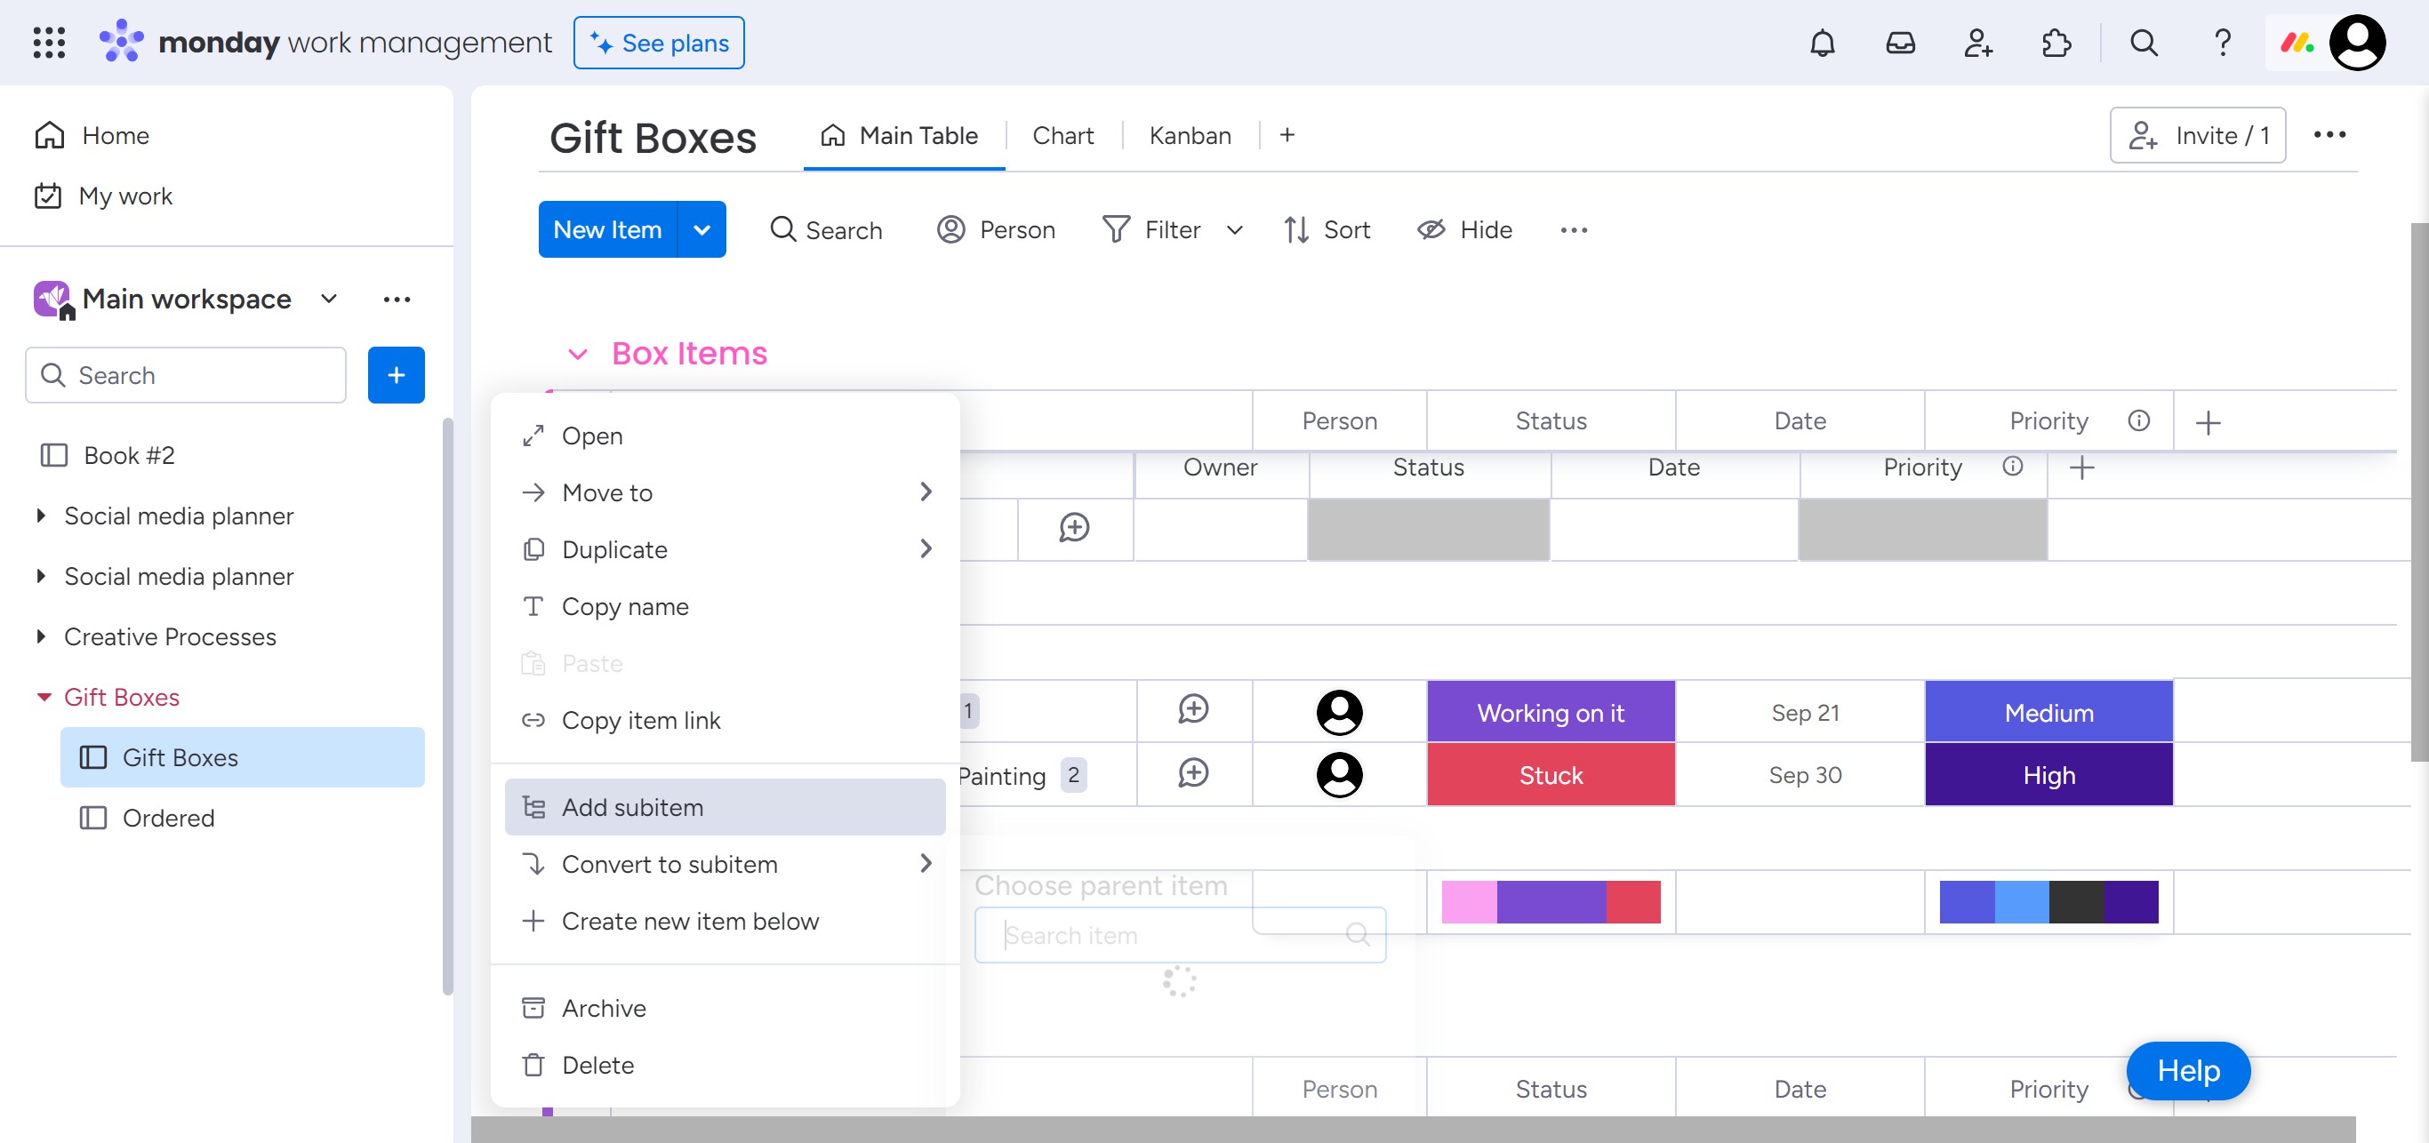Open the notifications bell icon

[1822, 44]
